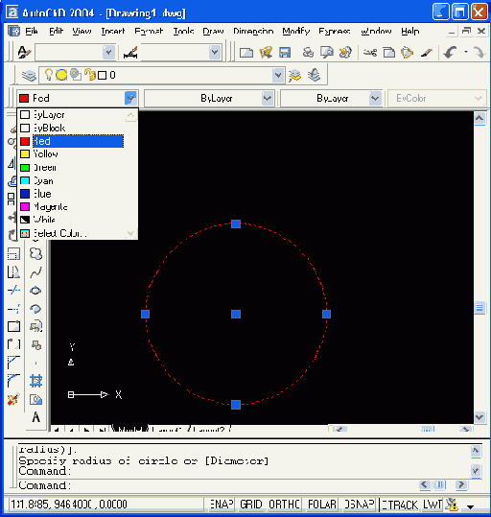The image size is (491, 517).
Task: Click the Undo arrow icon
Action: click(450, 53)
